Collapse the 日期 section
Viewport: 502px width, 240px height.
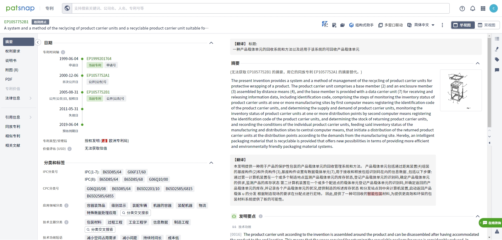(x=211, y=43)
